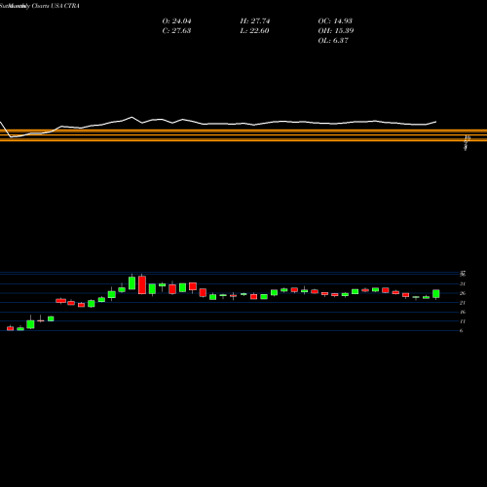Click the peak of the white indicator line

point(131,117)
